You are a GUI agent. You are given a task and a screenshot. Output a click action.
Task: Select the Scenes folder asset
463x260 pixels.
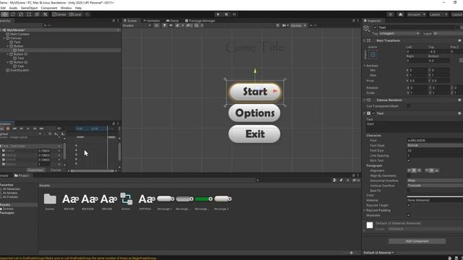pyautogui.click(x=50, y=201)
